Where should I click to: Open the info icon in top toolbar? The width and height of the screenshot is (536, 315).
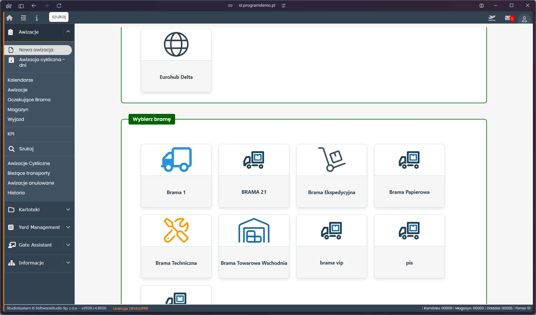(36, 18)
